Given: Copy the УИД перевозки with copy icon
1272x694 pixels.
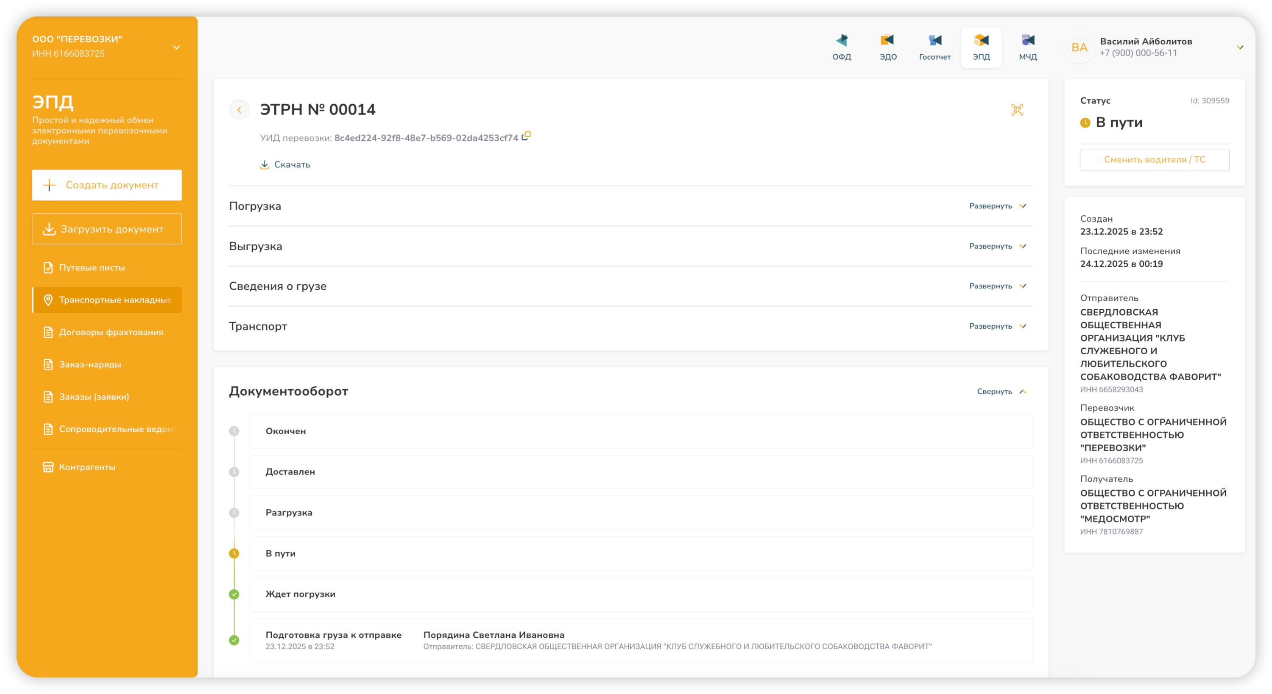Looking at the screenshot, I should coord(526,136).
